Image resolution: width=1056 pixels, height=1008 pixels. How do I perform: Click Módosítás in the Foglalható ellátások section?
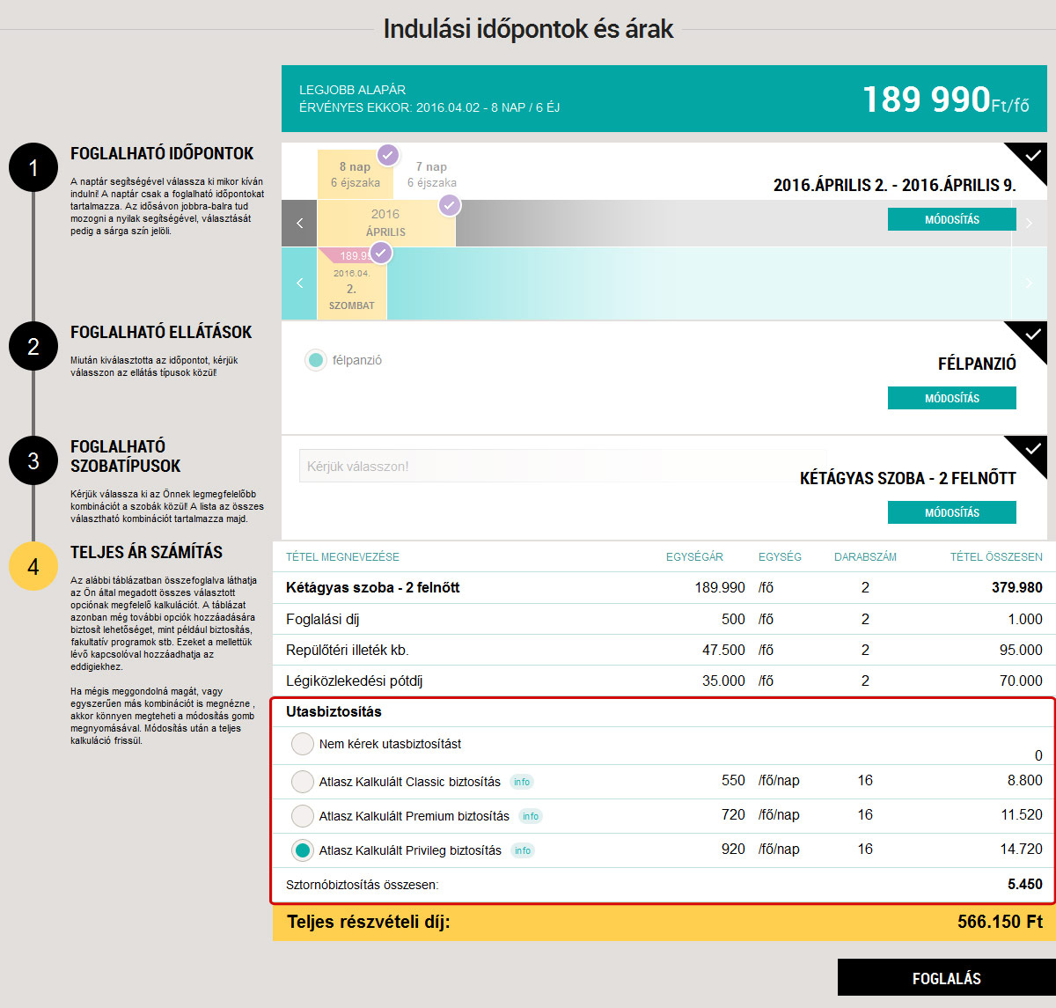point(952,398)
